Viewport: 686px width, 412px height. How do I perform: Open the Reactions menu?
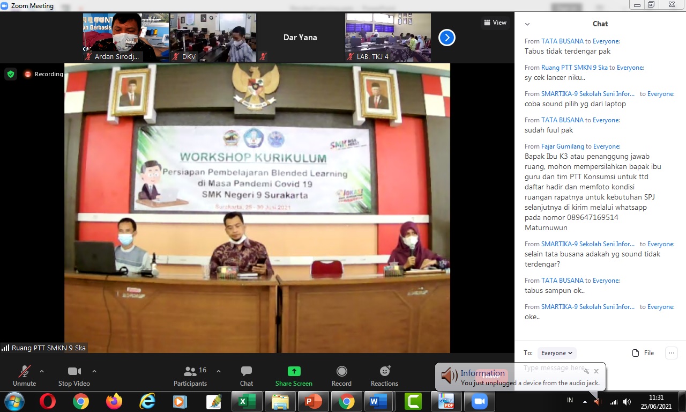(384, 376)
